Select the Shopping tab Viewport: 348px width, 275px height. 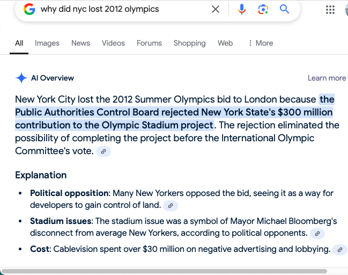(x=189, y=43)
